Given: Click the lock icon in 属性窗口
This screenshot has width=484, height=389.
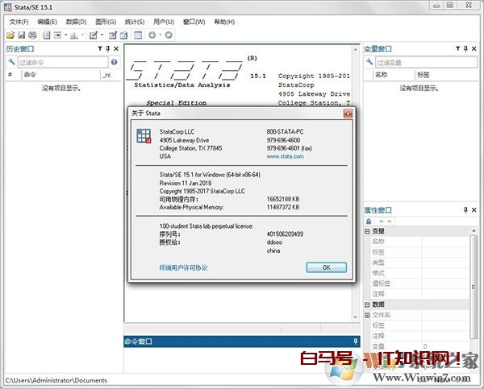Looking at the screenshot, I should tap(370, 221).
